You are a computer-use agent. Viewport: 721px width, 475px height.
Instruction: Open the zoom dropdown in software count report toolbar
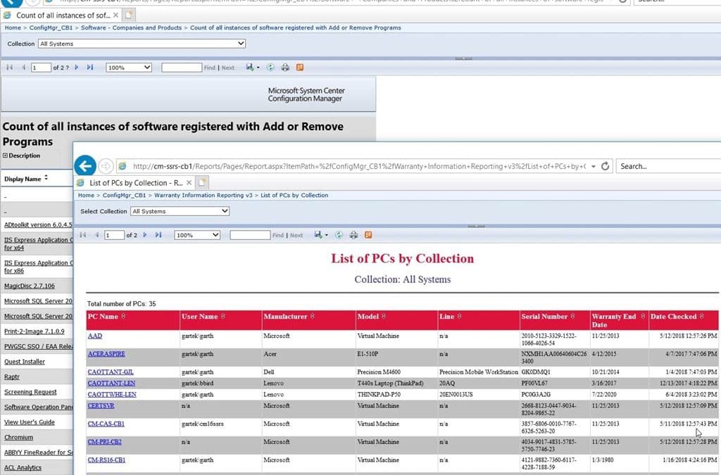pyautogui.click(x=129, y=68)
